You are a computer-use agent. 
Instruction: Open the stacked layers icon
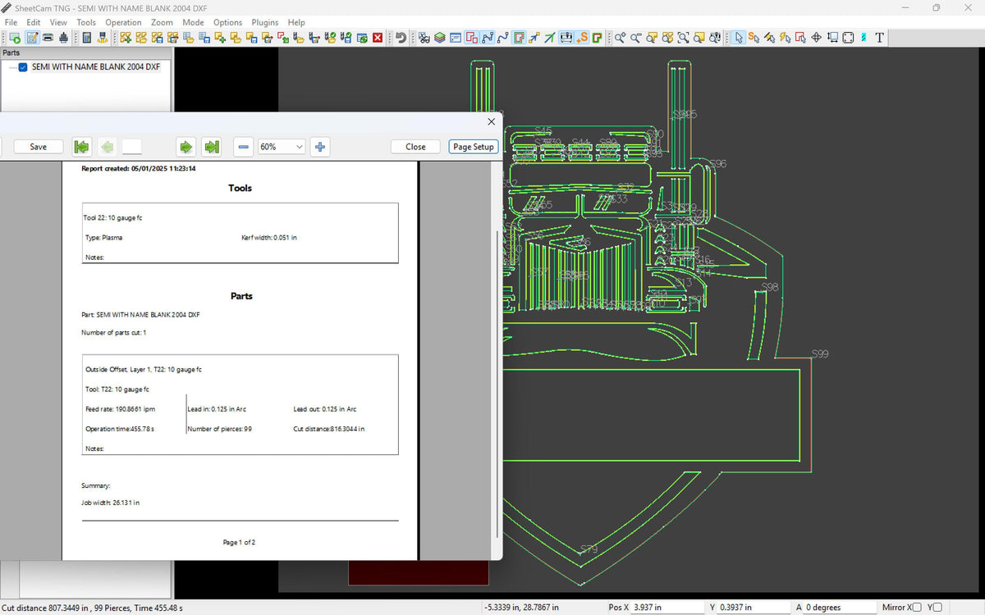coord(440,38)
